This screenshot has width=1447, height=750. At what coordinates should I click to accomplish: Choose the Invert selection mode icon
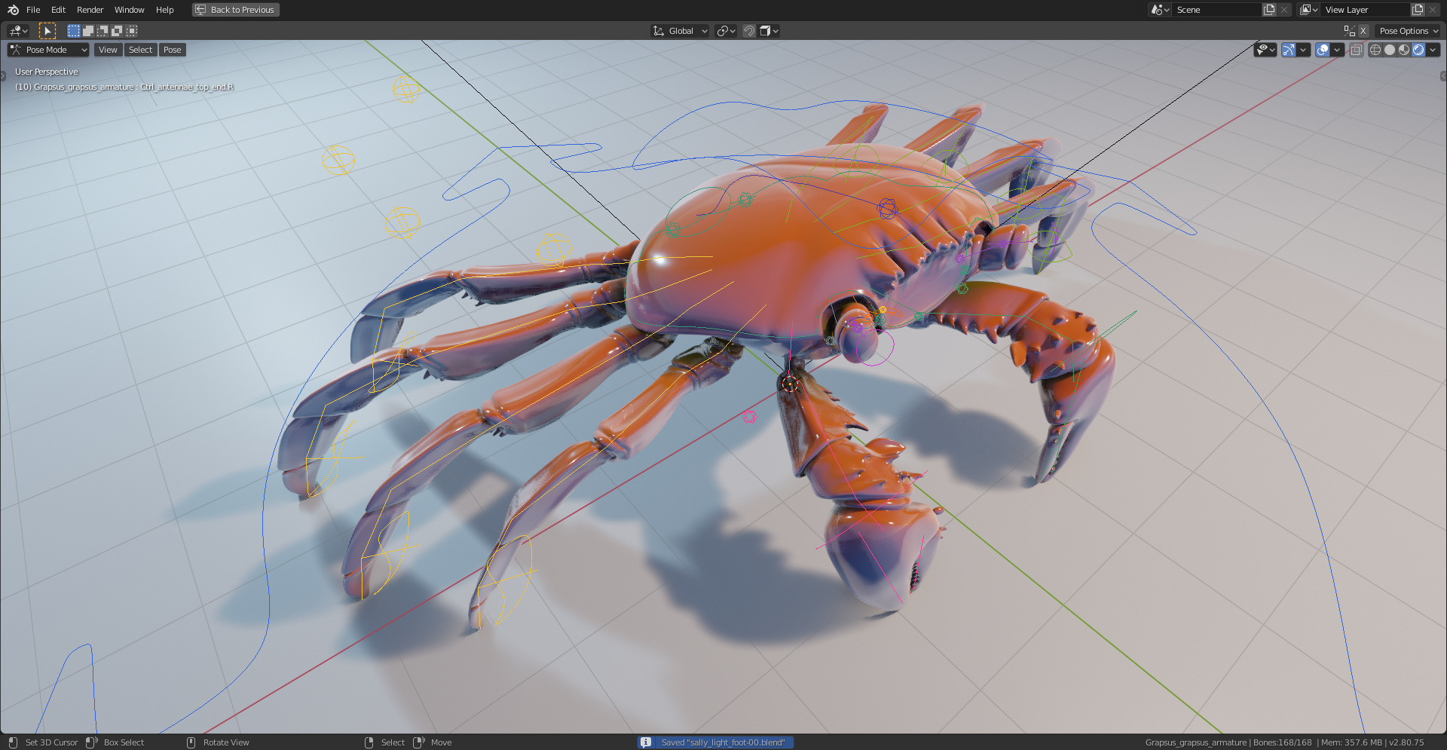point(117,31)
